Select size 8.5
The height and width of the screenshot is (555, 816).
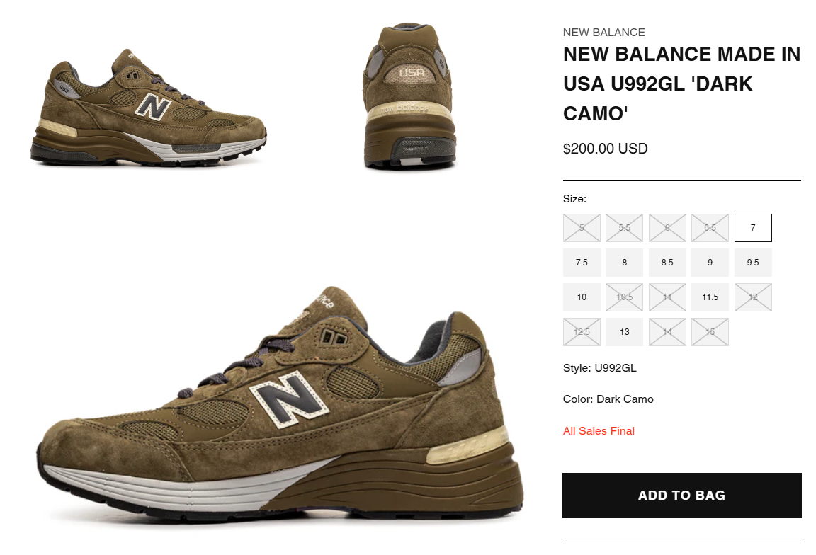pyautogui.click(x=667, y=263)
